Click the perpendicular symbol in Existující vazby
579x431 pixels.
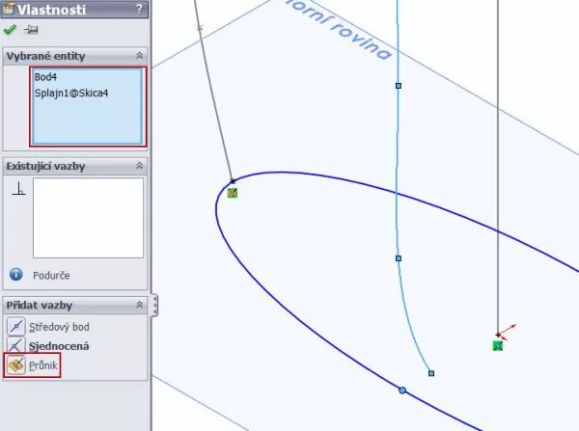click(x=16, y=190)
